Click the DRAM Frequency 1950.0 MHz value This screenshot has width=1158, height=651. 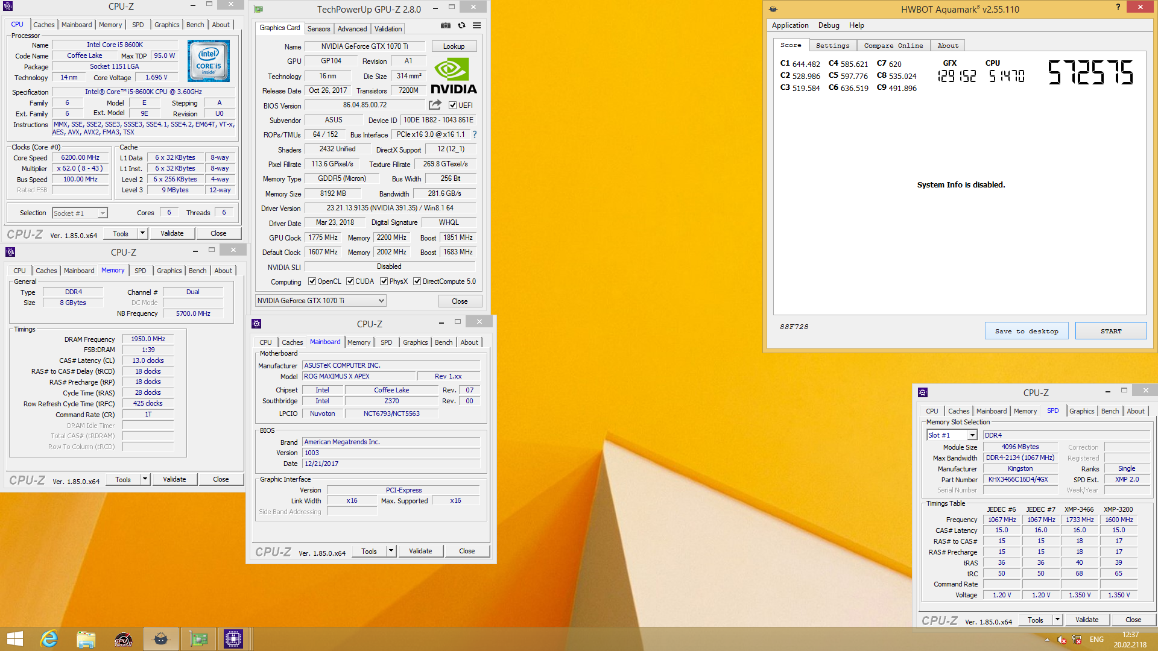pyautogui.click(x=148, y=339)
